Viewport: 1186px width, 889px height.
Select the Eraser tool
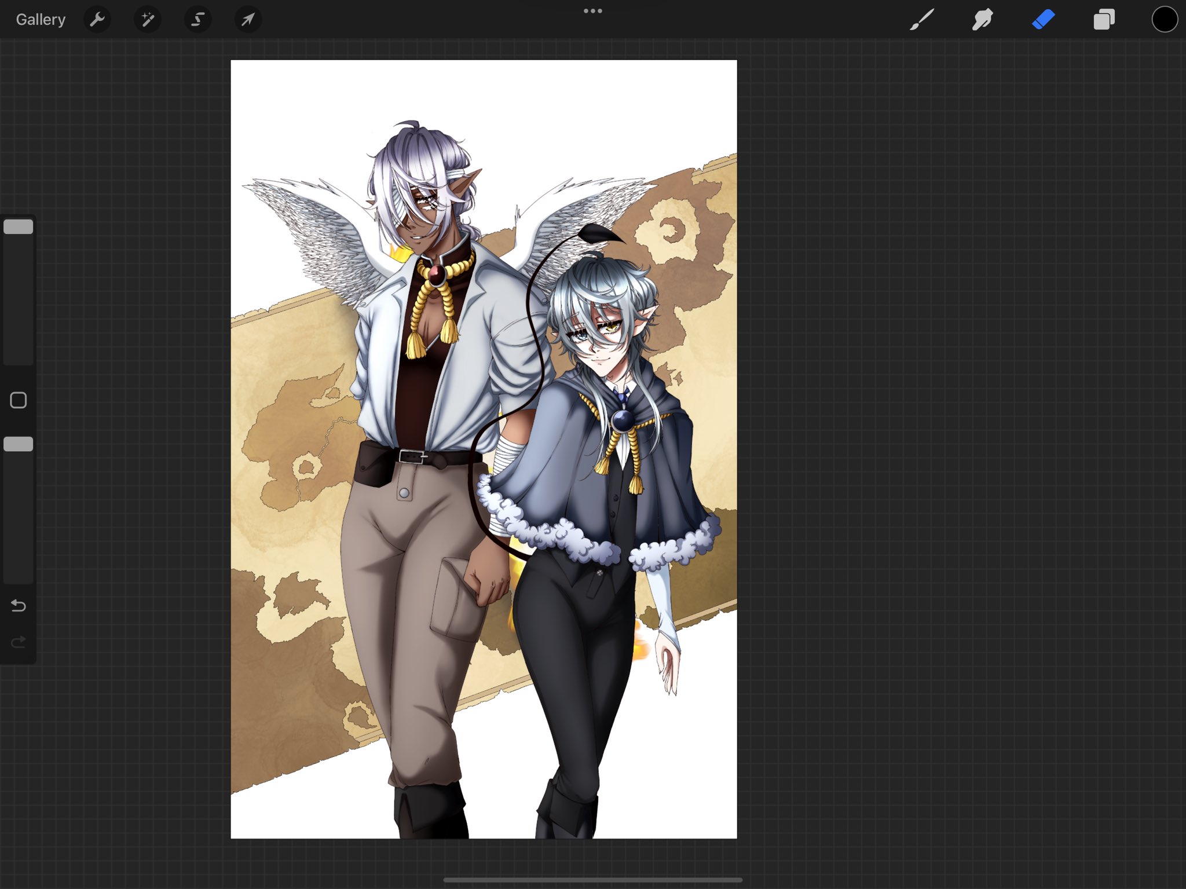pyautogui.click(x=1043, y=20)
